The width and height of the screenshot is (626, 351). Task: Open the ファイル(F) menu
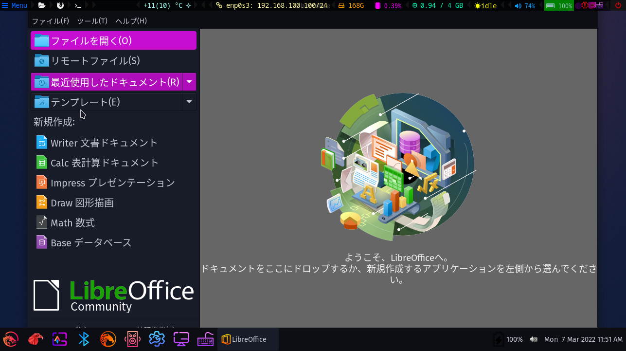point(51,21)
